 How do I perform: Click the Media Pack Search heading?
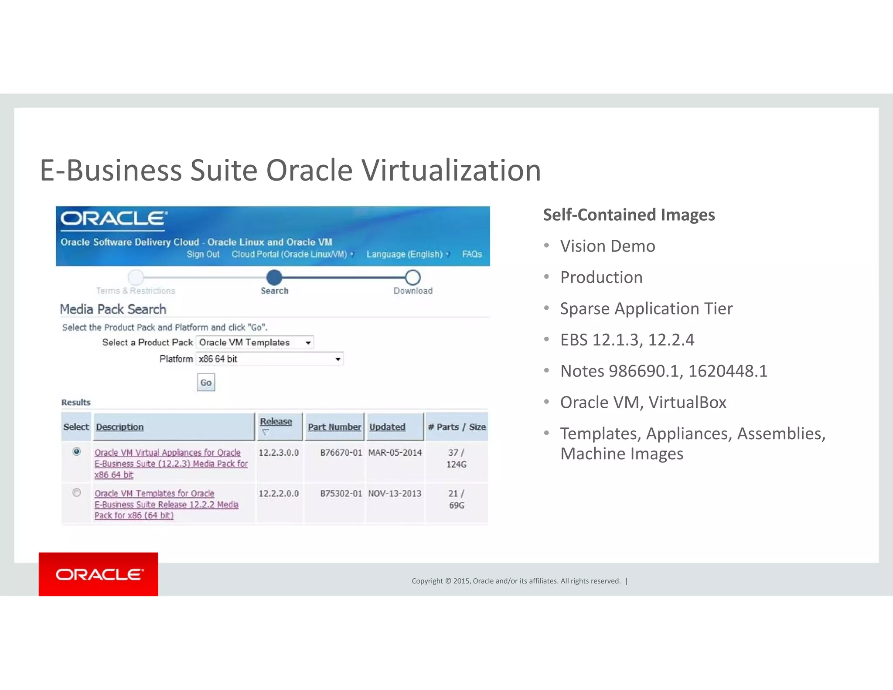click(x=113, y=309)
